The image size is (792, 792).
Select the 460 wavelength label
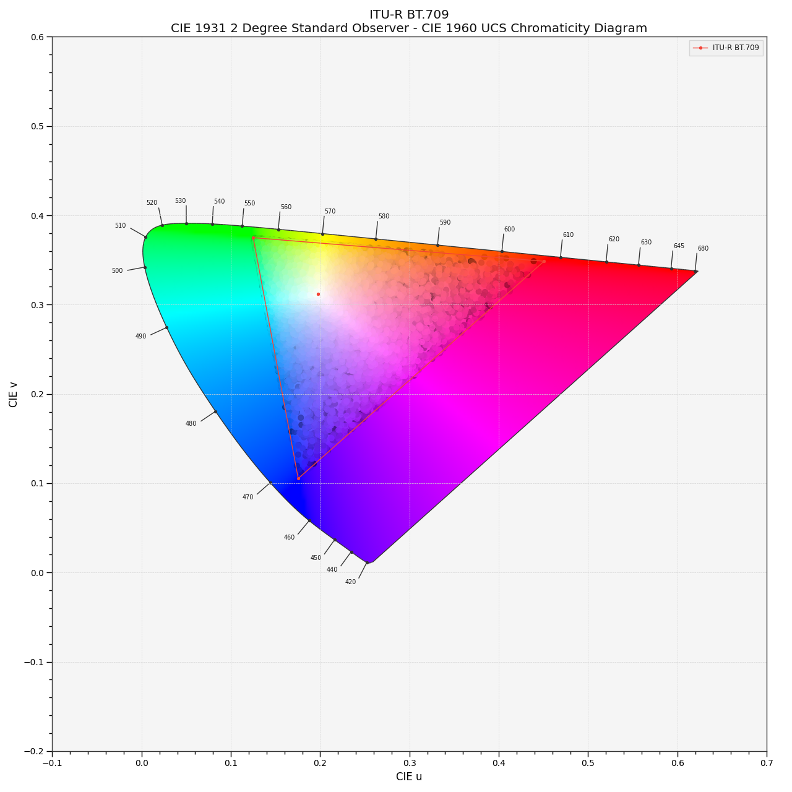[x=290, y=538]
